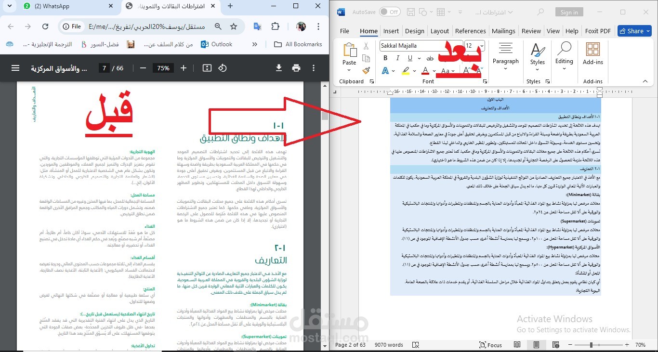
Task: Apply the red font color button
Action: point(425,71)
